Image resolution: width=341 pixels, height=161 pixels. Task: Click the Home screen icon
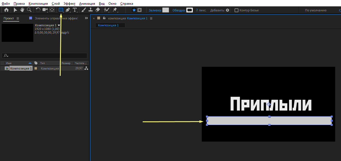6,10
